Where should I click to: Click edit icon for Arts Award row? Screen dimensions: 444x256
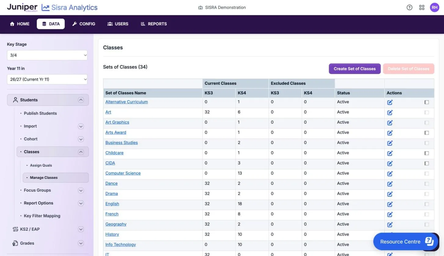pos(390,133)
